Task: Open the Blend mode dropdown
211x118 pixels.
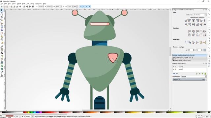Action: tap(194, 76)
